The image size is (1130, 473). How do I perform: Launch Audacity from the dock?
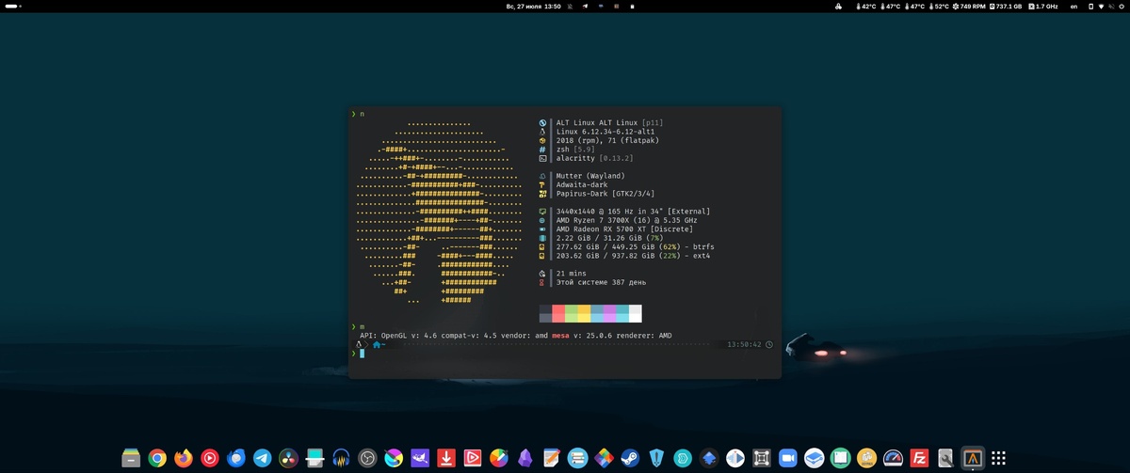point(341,458)
